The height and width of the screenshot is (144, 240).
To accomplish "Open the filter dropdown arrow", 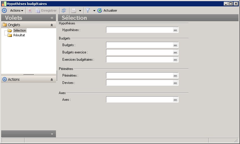I will 94,10.
